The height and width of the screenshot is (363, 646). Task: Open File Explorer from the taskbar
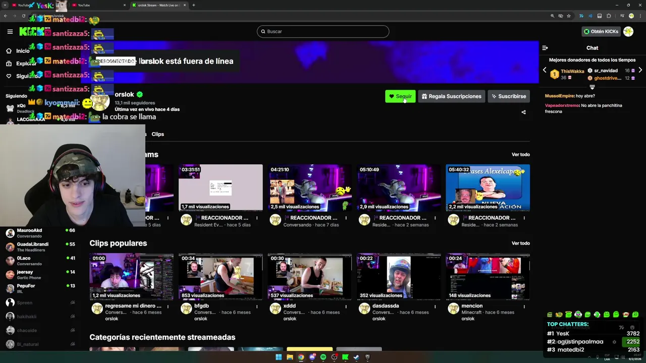click(x=290, y=357)
